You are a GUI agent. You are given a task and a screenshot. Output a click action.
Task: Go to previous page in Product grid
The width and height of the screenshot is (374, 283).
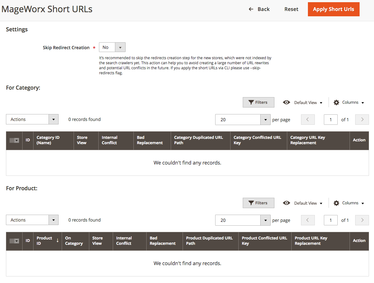308,220
